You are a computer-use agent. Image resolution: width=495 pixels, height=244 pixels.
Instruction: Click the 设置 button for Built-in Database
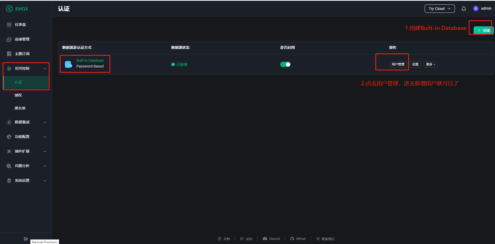(415, 64)
